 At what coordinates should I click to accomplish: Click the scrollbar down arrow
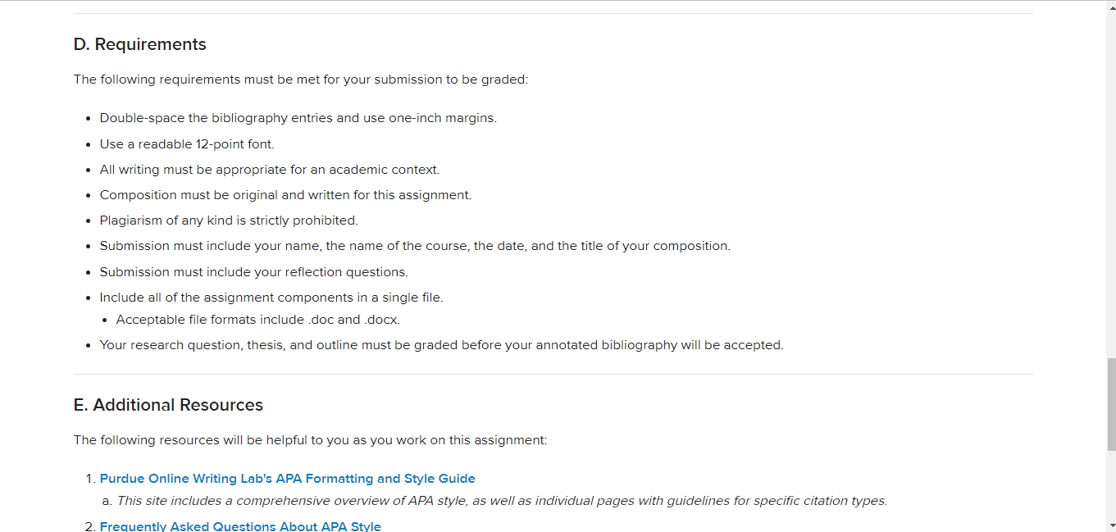click(x=1111, y=525)
